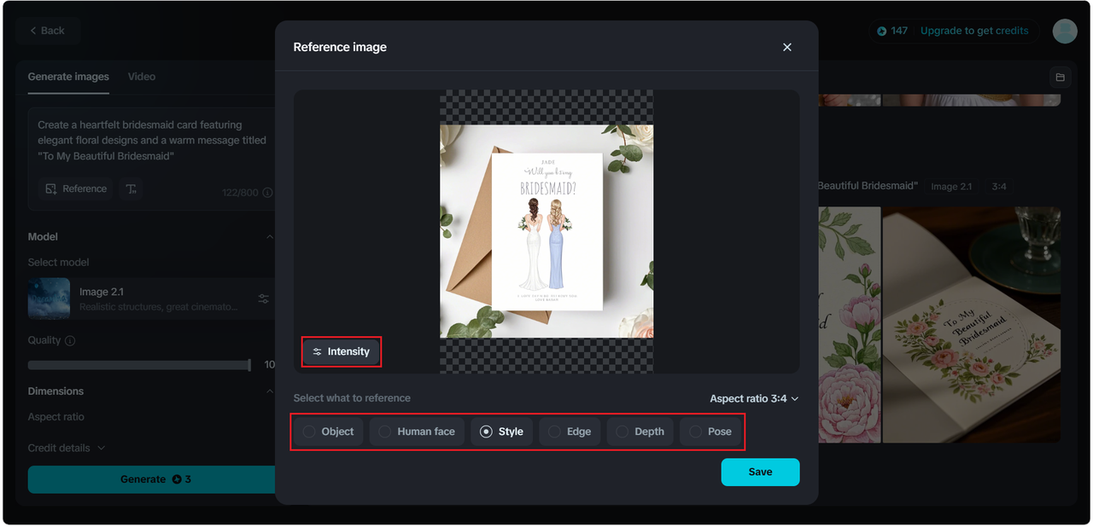
Task: Adjust the Quality slider handle
Action: pyautogui.click(x=249, y=365)
